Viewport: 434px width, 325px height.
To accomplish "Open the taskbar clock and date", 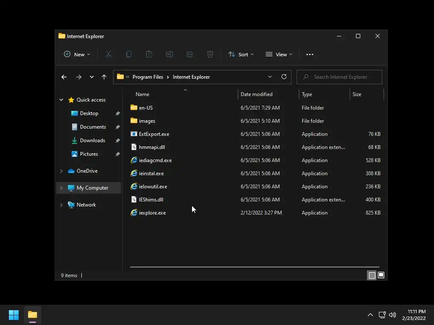I will 414,315.
